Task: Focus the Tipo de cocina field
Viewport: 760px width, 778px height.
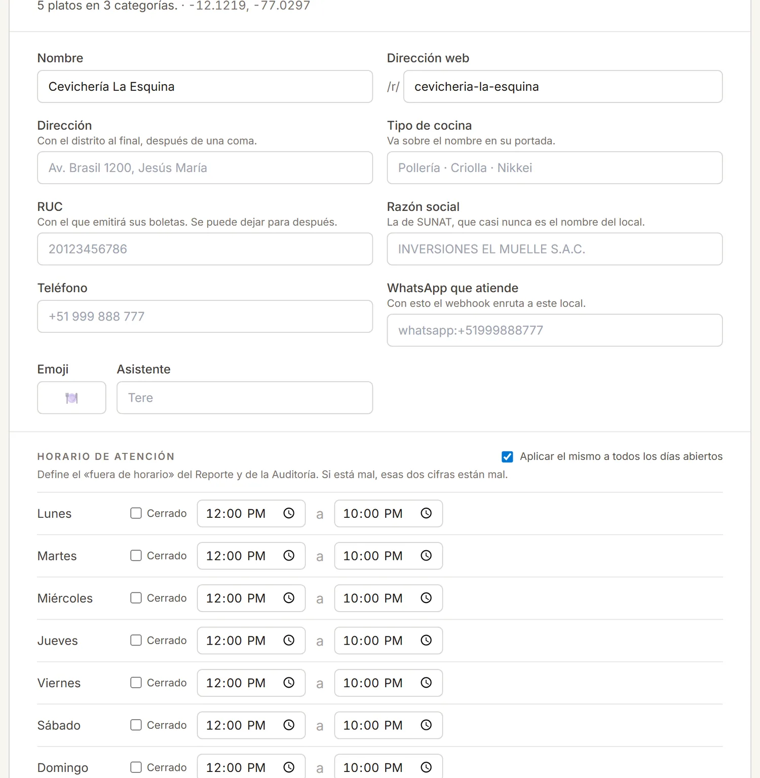Action: click(555, 168)
